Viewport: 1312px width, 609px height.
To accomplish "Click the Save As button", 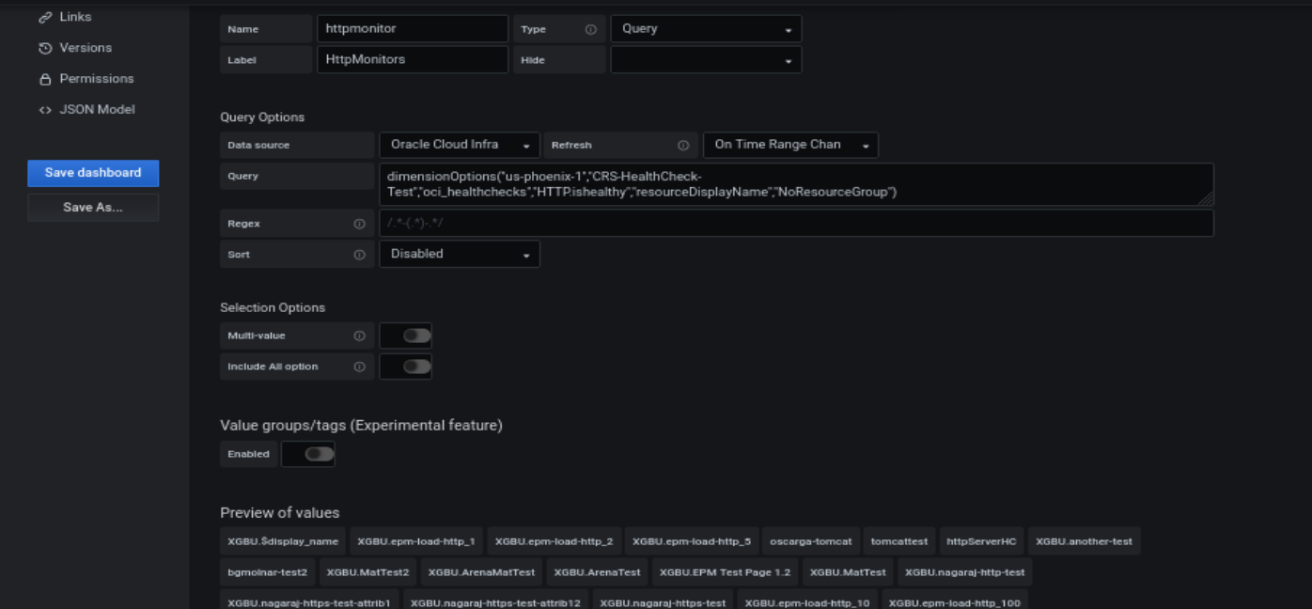I will pyautogui.click(x=92, y=207).
